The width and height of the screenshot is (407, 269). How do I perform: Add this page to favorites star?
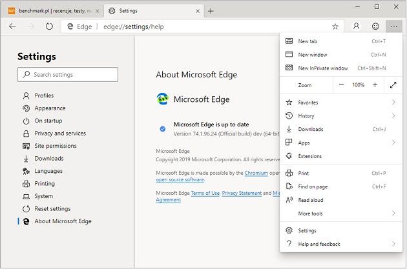pyautogui.click(x=335, y=26)
